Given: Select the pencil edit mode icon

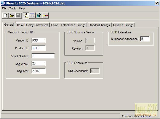Looking at the screenshot, I should [26, 15].
